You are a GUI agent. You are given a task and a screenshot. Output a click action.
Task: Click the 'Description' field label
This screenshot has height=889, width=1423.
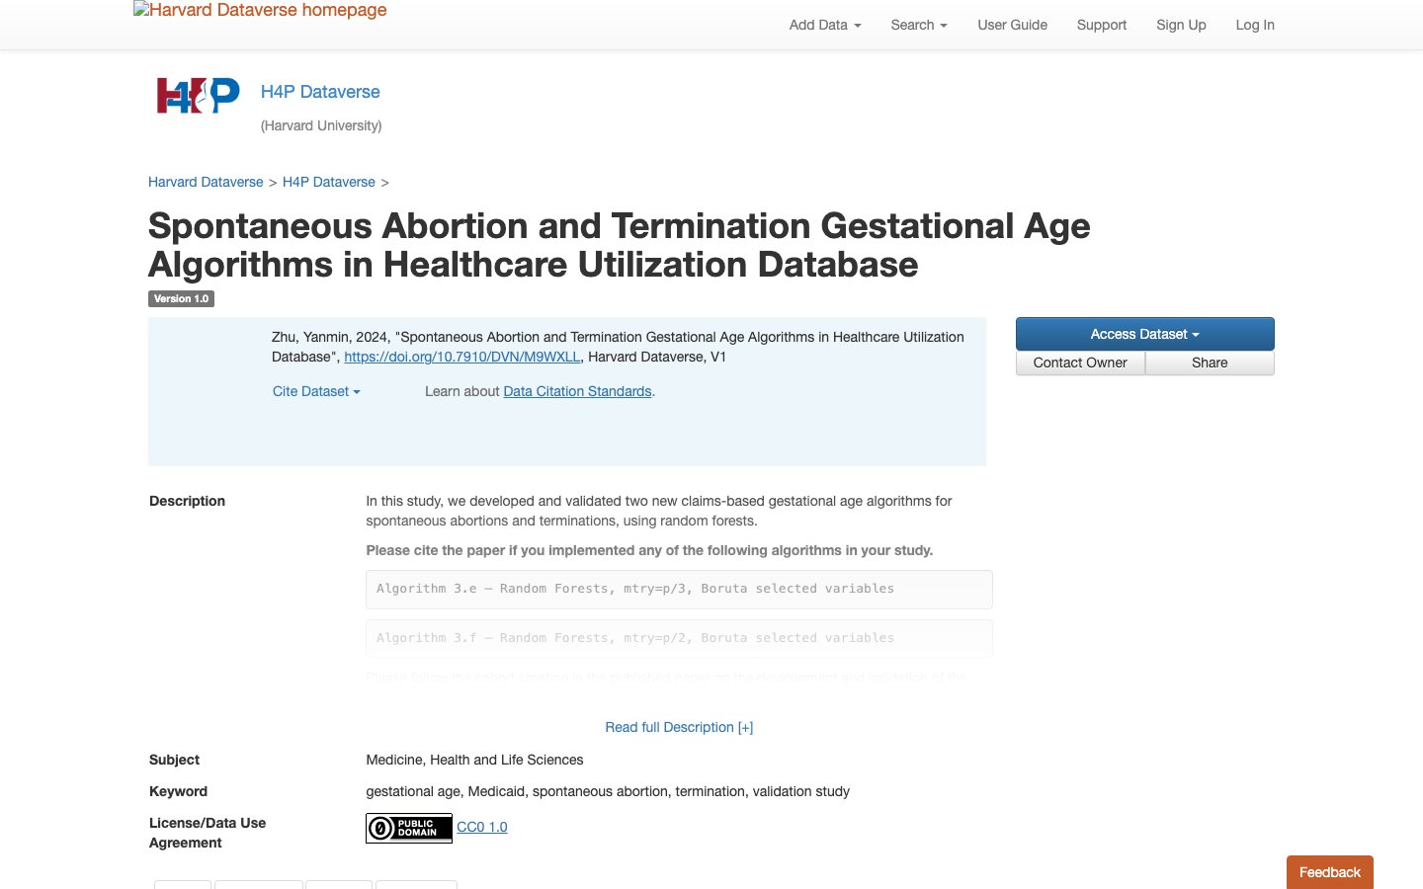[187, 501]
